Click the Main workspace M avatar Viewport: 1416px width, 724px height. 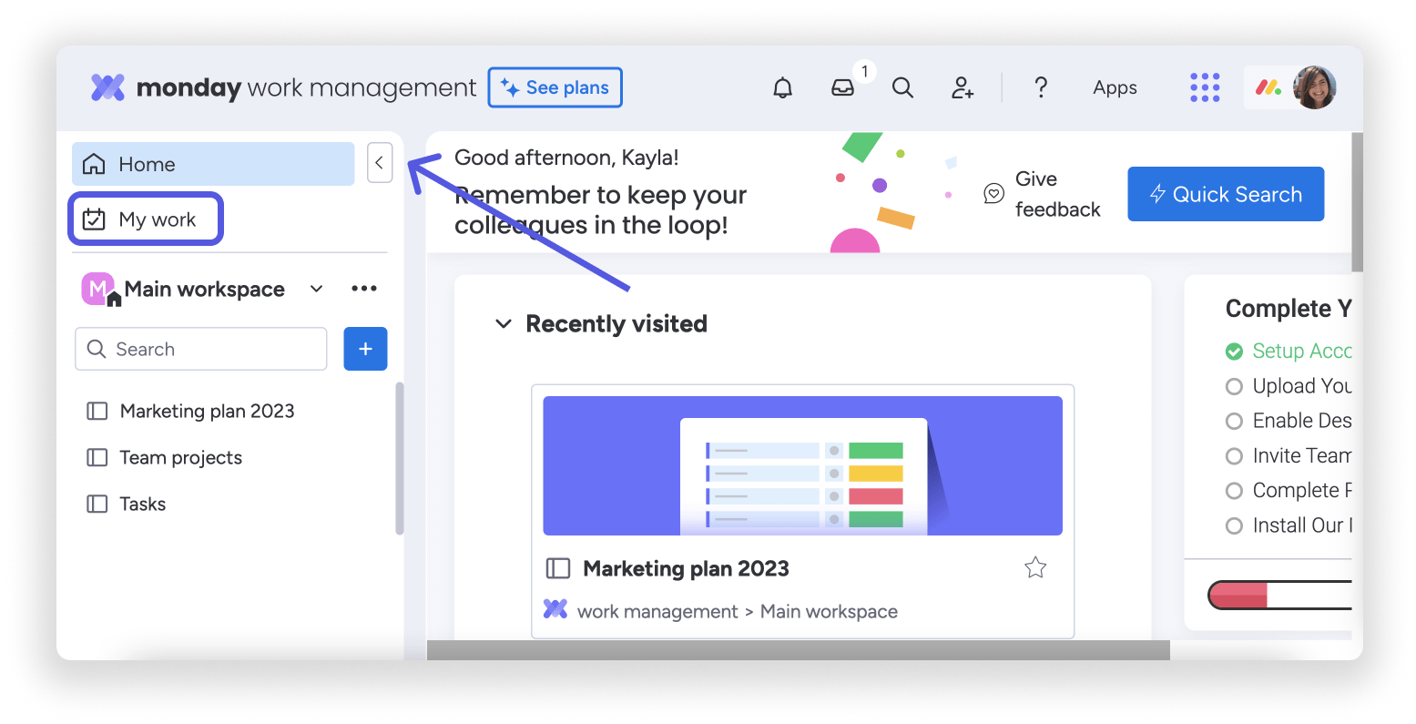(98, 289)
